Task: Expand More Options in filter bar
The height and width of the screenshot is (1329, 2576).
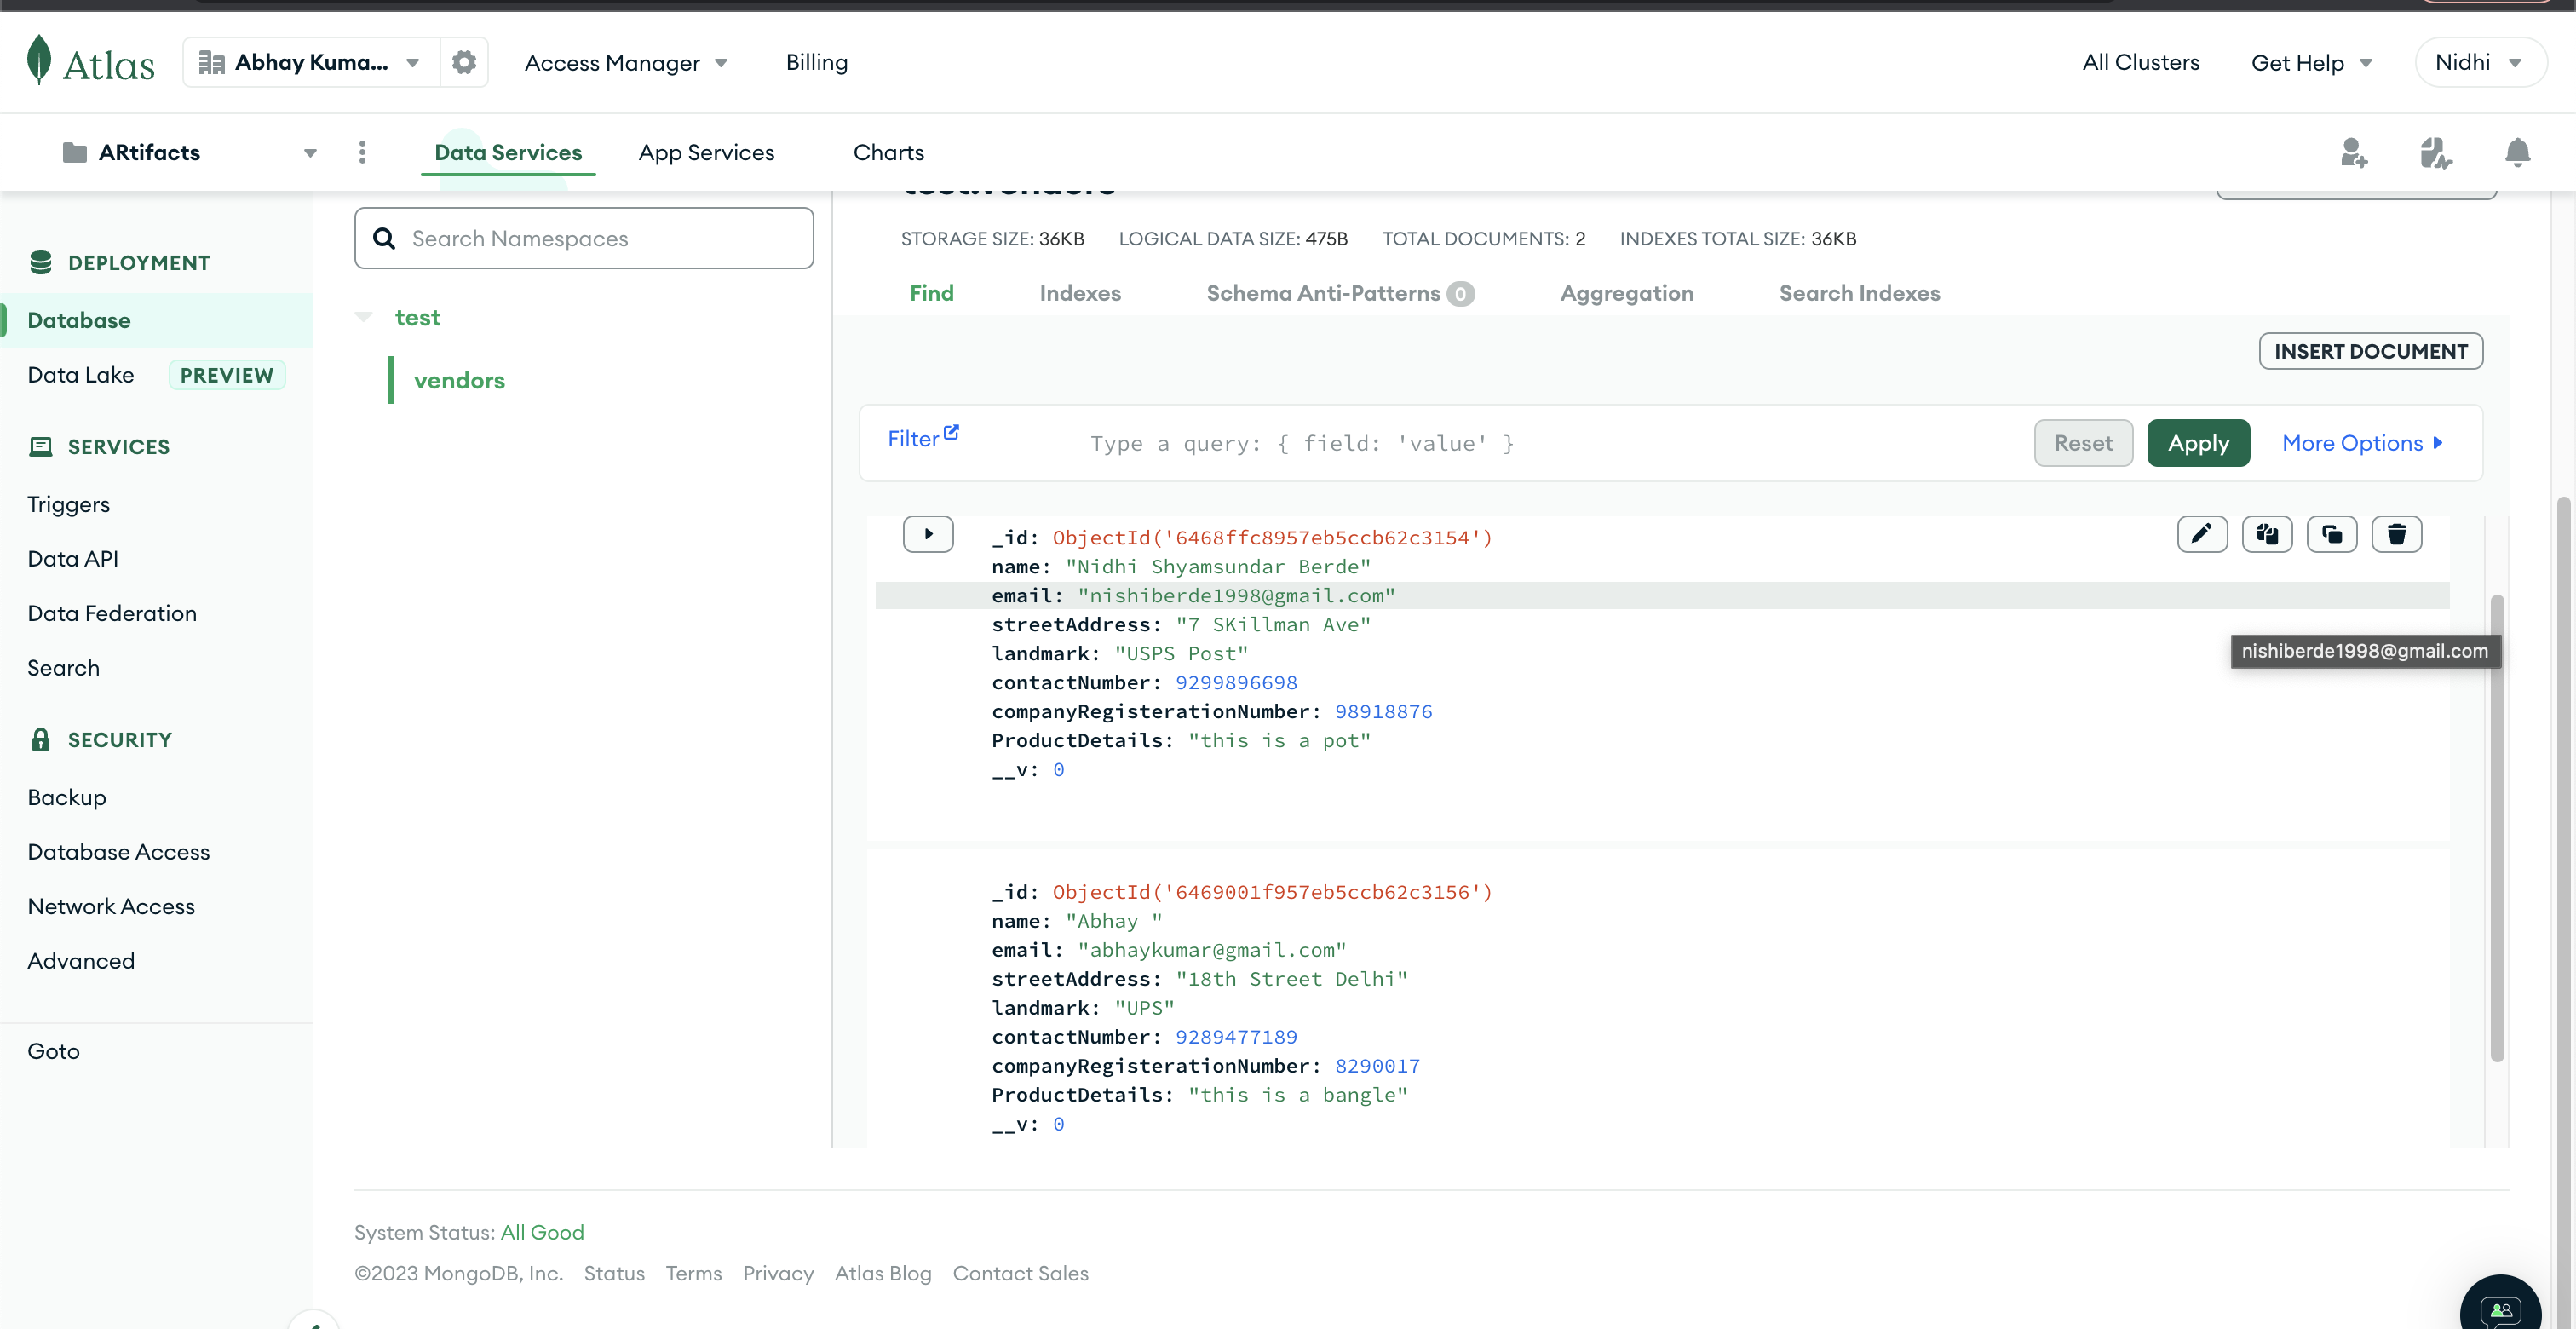Action: [2362, 443]
